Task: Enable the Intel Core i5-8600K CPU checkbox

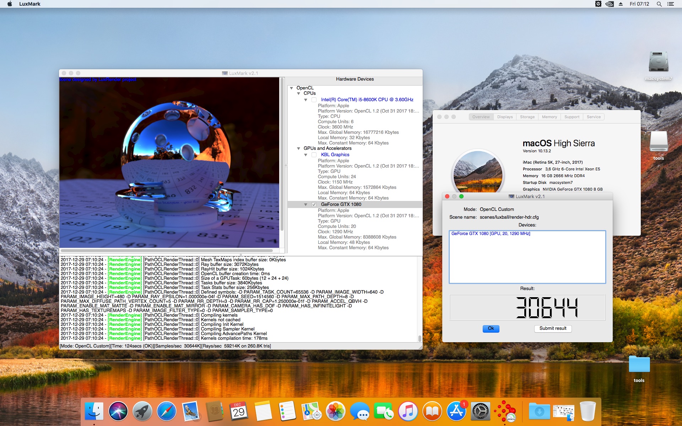Action: (x=314, y=100)
